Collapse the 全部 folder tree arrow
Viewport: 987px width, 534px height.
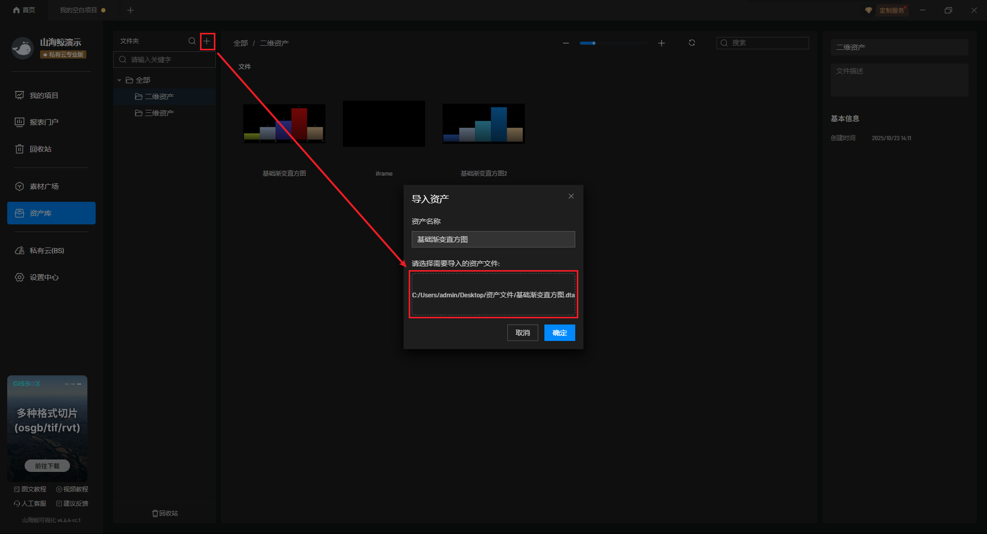(119, 81)
